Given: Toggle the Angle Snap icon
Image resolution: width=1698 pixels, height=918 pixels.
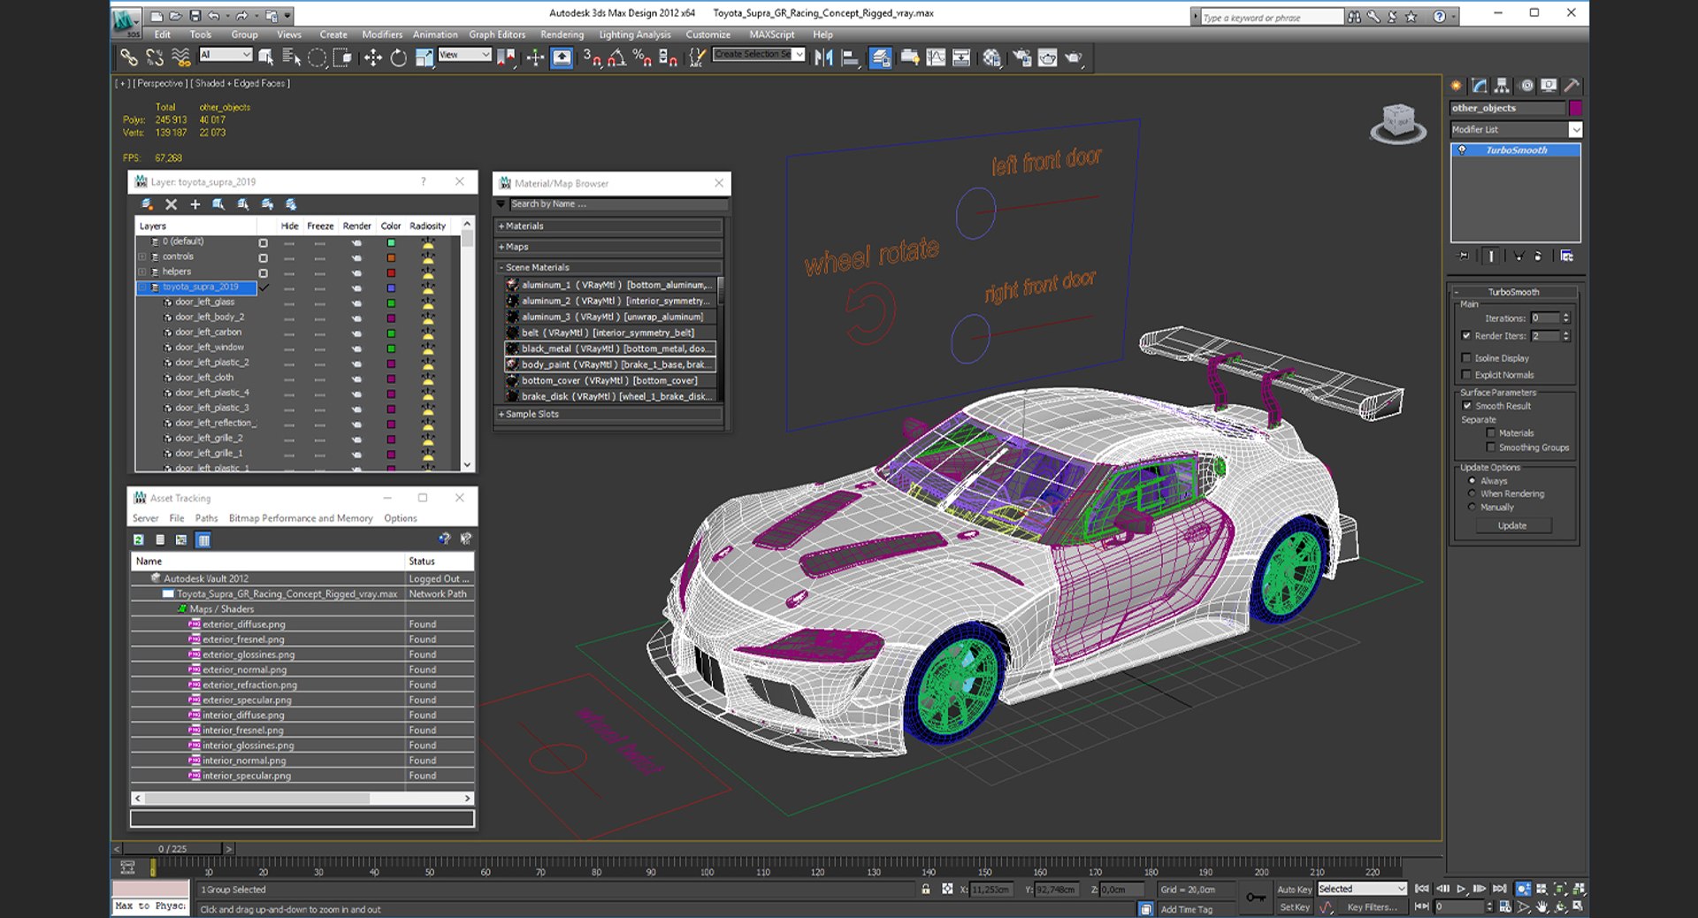Looking at the screenshot, I should pyautogui.click(x=617, y=57).
